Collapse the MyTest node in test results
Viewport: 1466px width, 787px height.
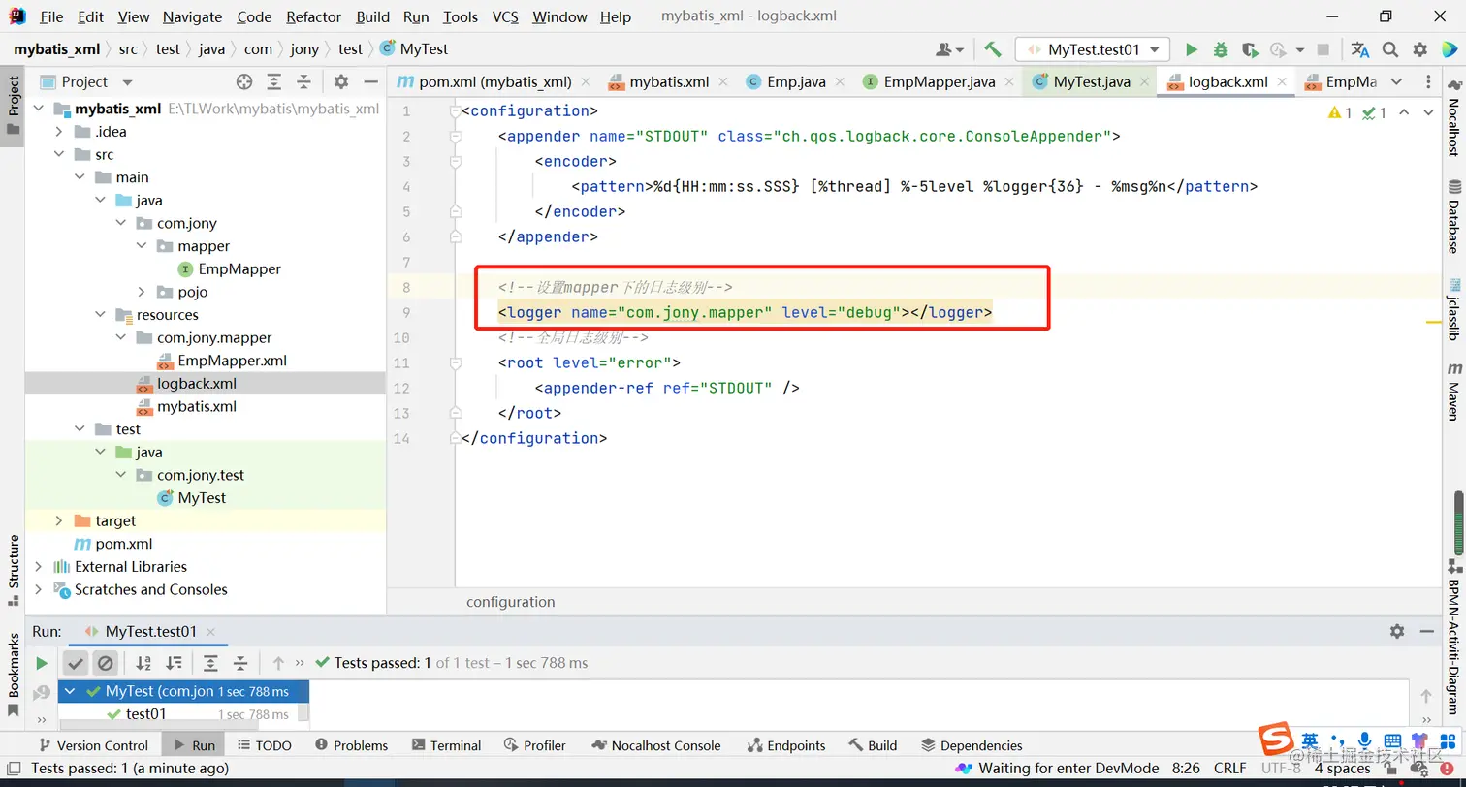(x=70, y=691)
